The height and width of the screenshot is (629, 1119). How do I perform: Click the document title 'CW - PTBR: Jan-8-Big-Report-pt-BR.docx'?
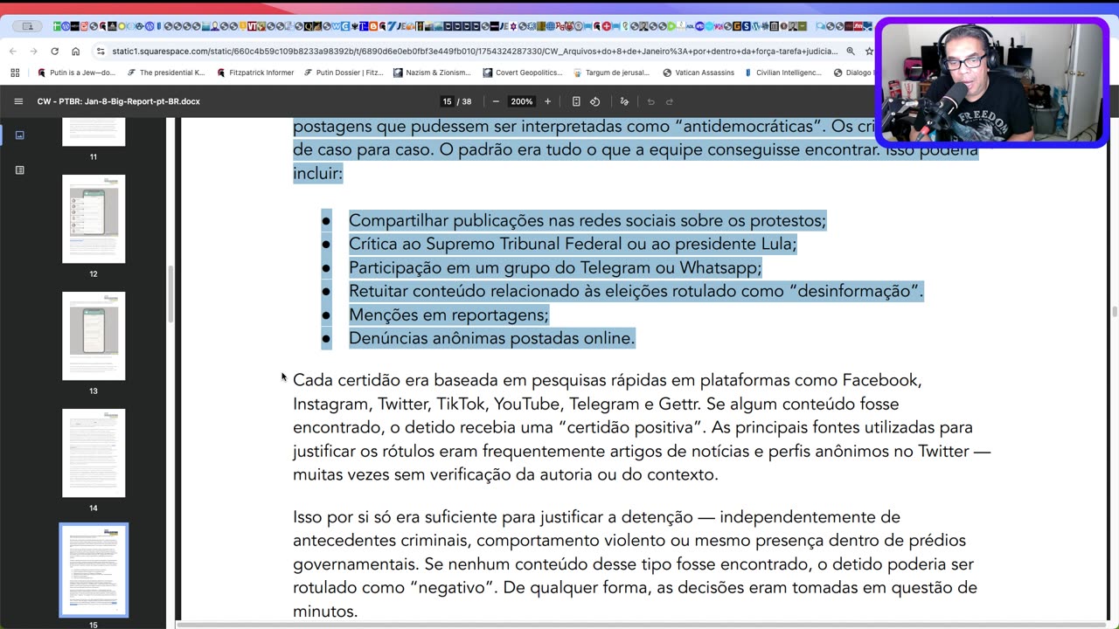119,101
